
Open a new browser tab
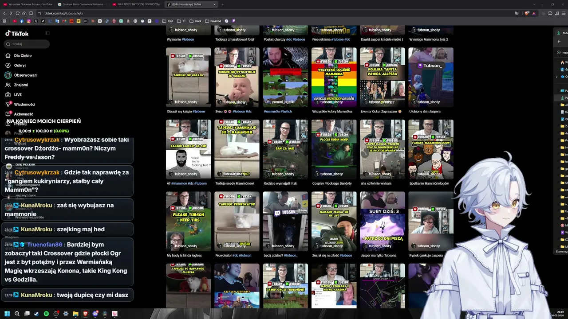click(223, 4)
